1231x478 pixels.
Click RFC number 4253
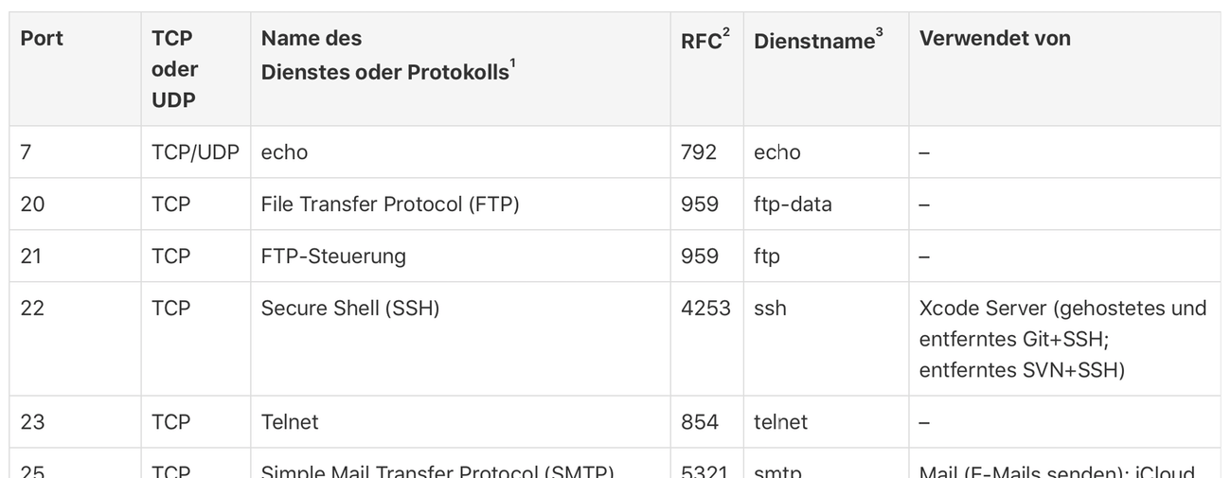tap(705, 308)
